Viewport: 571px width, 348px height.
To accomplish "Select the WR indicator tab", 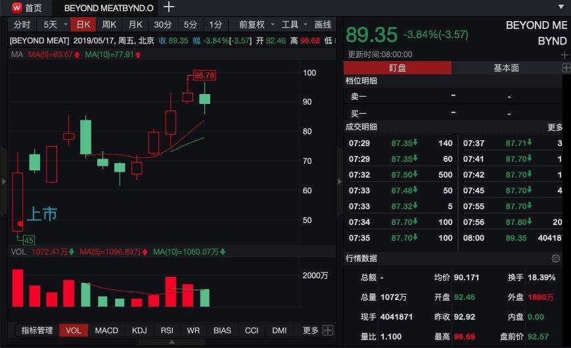I will tap(193, 330).
